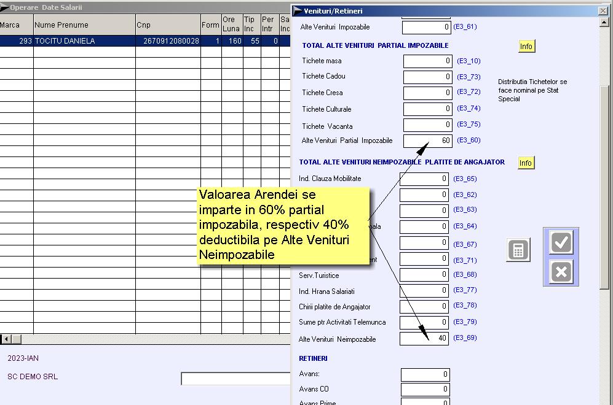Viewport: 613px width, 405px height.
Task: Click Info button for partial impozabile section
Action: (x=526, y=47)
